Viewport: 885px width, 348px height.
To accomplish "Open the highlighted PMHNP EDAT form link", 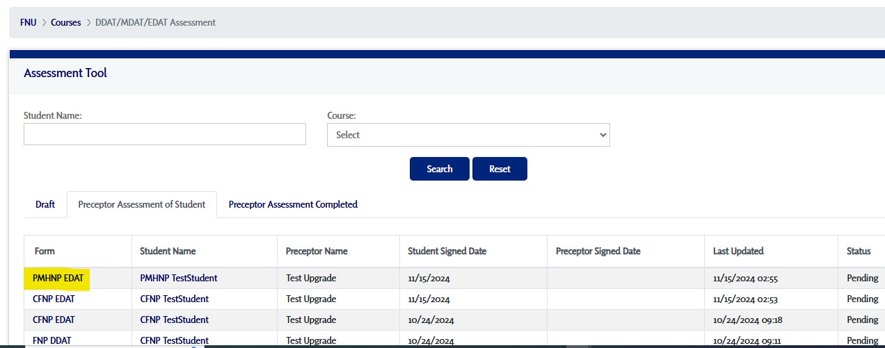I will click(58, 278).
